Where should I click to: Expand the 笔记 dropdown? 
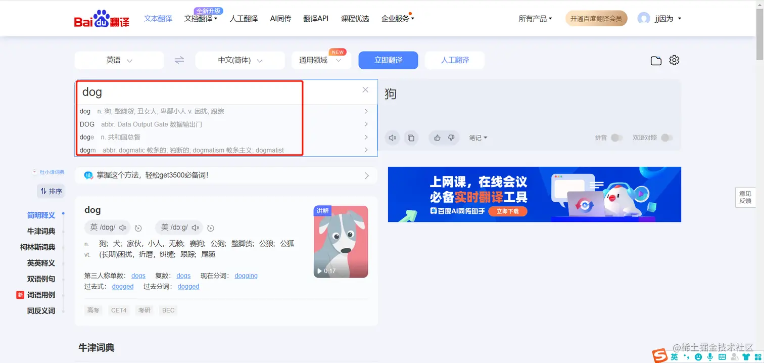(x=478, y=138)
